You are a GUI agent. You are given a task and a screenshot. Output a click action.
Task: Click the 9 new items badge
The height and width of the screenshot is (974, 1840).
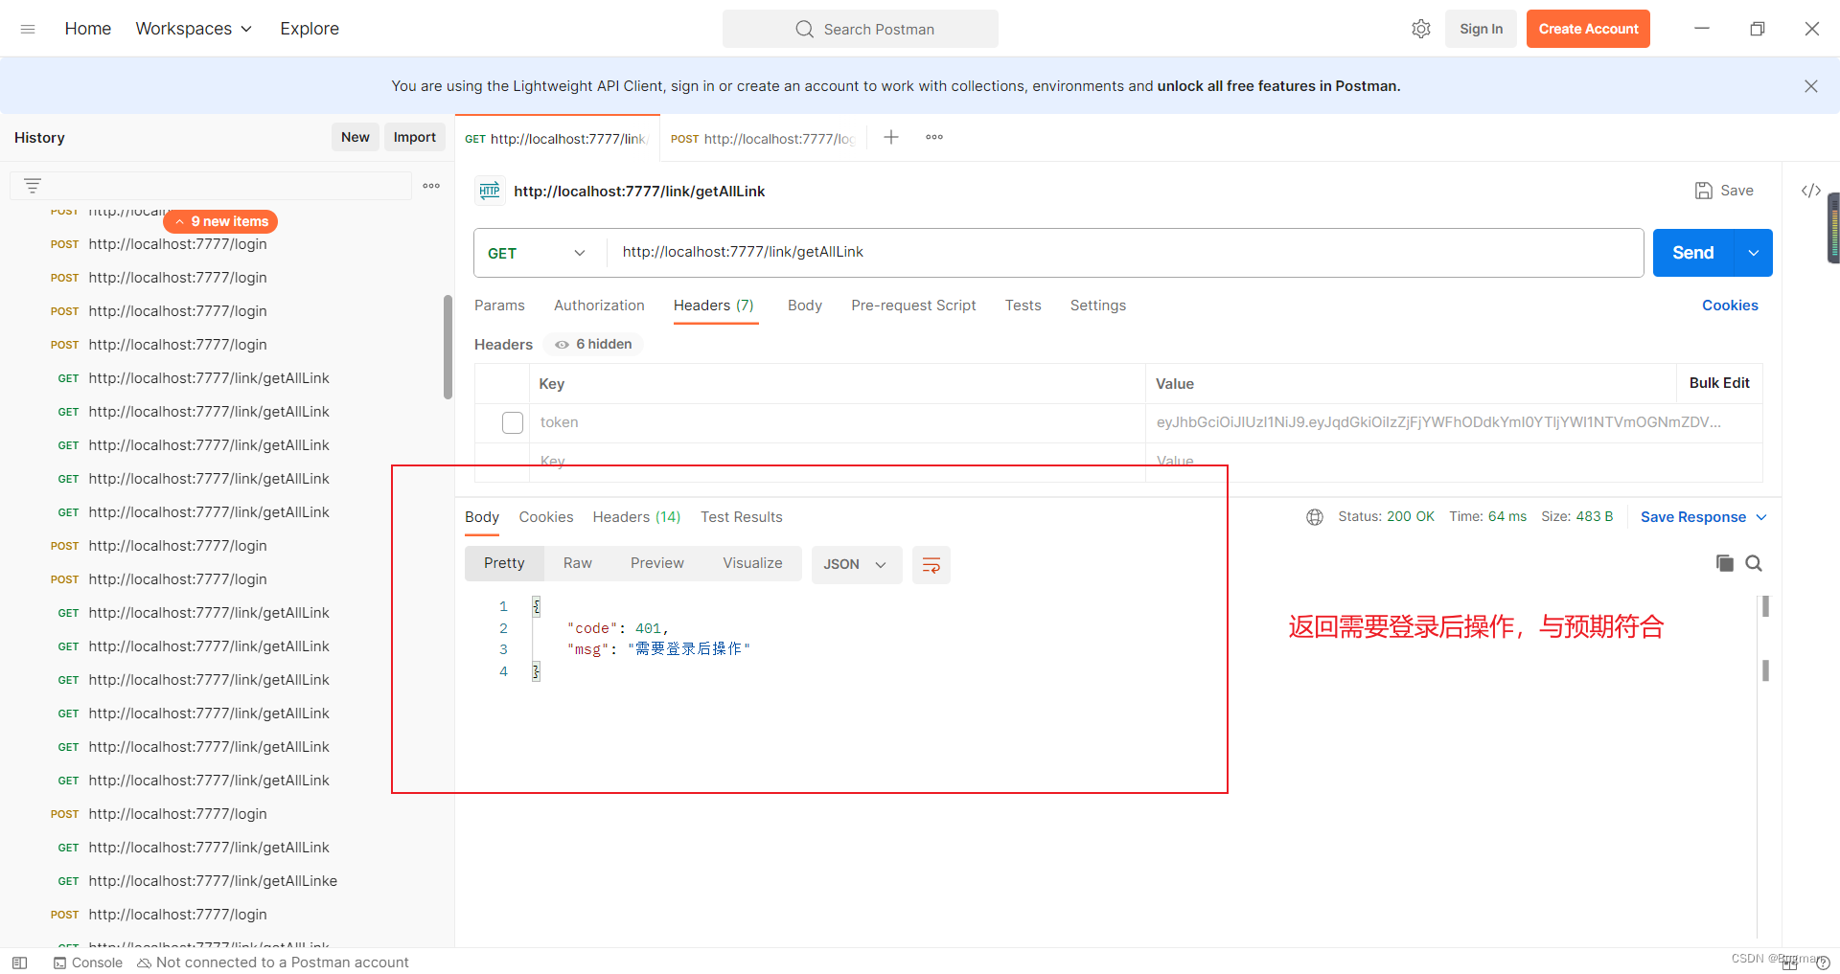tap(220, 221)
